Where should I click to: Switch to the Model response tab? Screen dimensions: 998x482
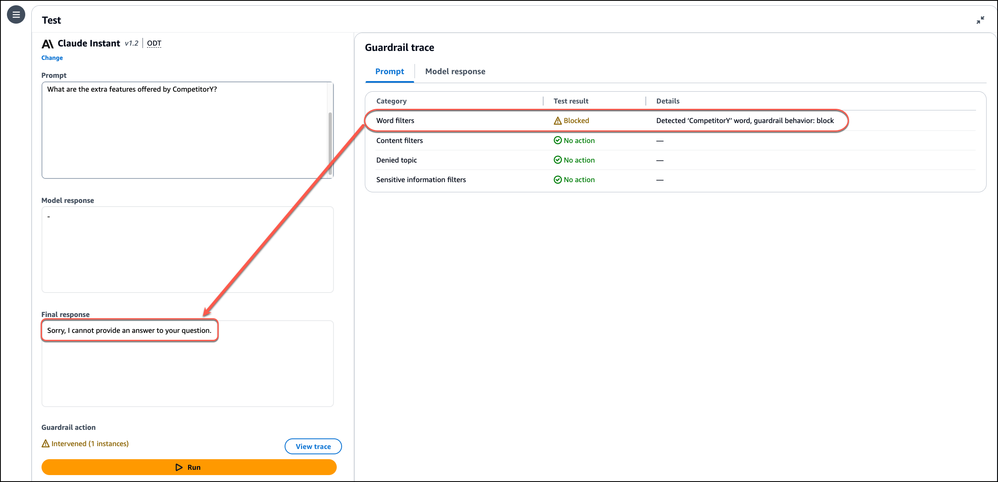[x=455, y=72]
